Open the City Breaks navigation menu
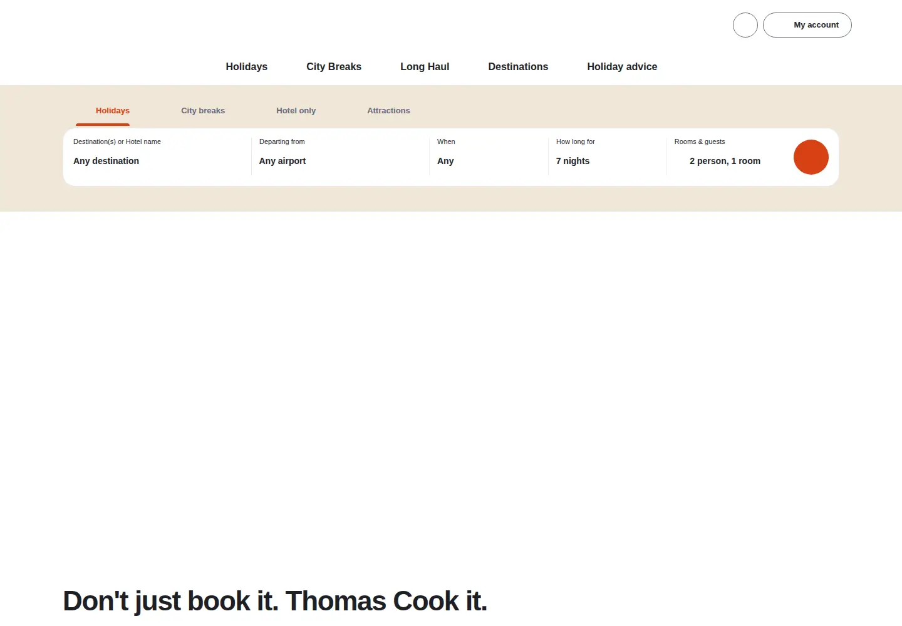This screenshot has width=902, height=626. coord(334,66)
